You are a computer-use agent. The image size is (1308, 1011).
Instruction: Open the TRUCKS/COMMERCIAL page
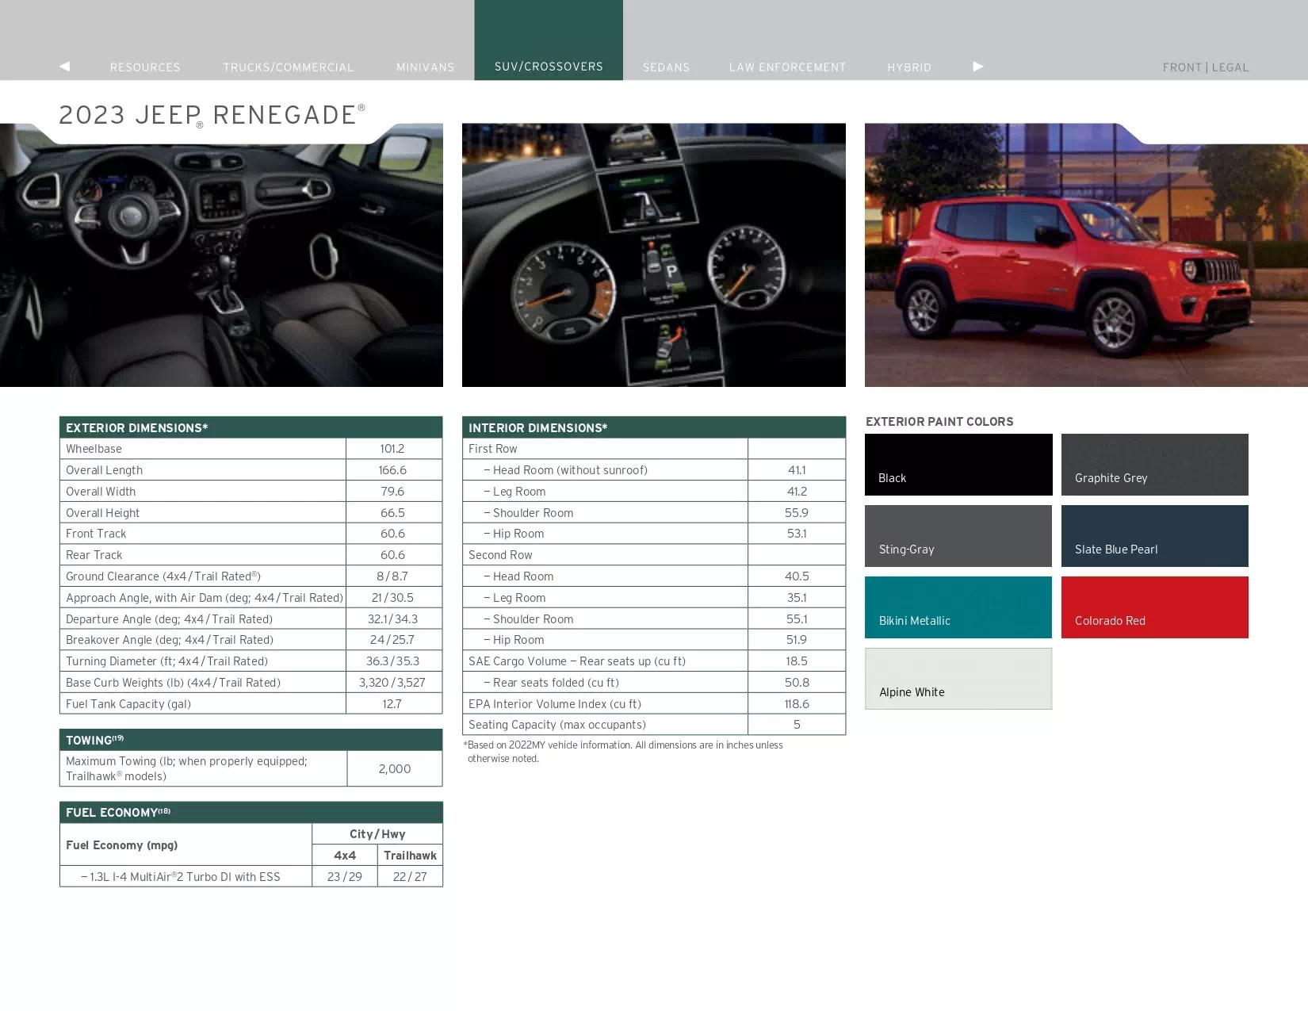[289, 67]
